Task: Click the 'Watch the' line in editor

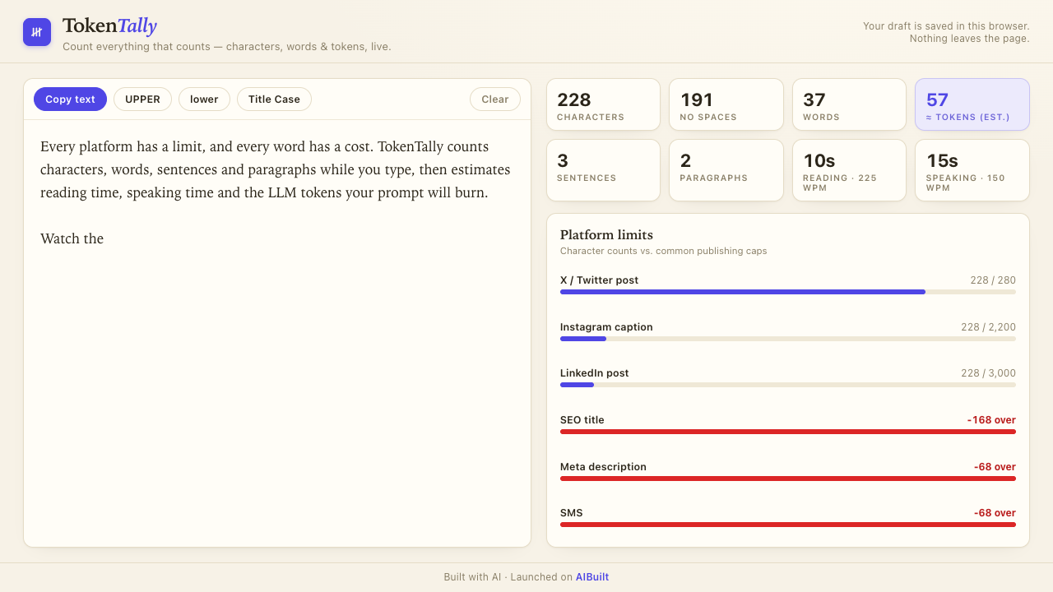Action: [72, 238]
